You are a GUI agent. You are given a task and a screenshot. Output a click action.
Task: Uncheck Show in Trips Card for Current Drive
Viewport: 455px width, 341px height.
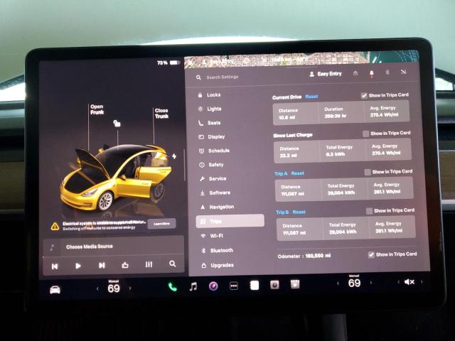point(364,96)
